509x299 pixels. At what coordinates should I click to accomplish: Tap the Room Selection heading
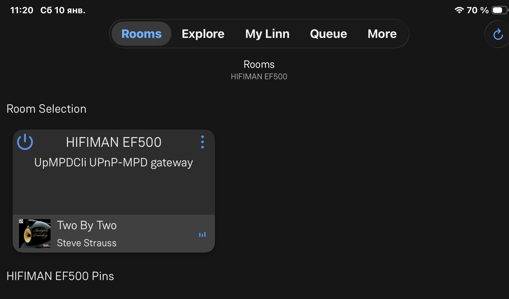(46, 109)
